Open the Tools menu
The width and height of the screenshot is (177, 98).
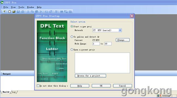click(21, 7)
